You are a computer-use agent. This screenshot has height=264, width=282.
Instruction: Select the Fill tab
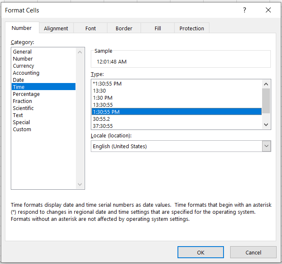click(x=158, y=28)
